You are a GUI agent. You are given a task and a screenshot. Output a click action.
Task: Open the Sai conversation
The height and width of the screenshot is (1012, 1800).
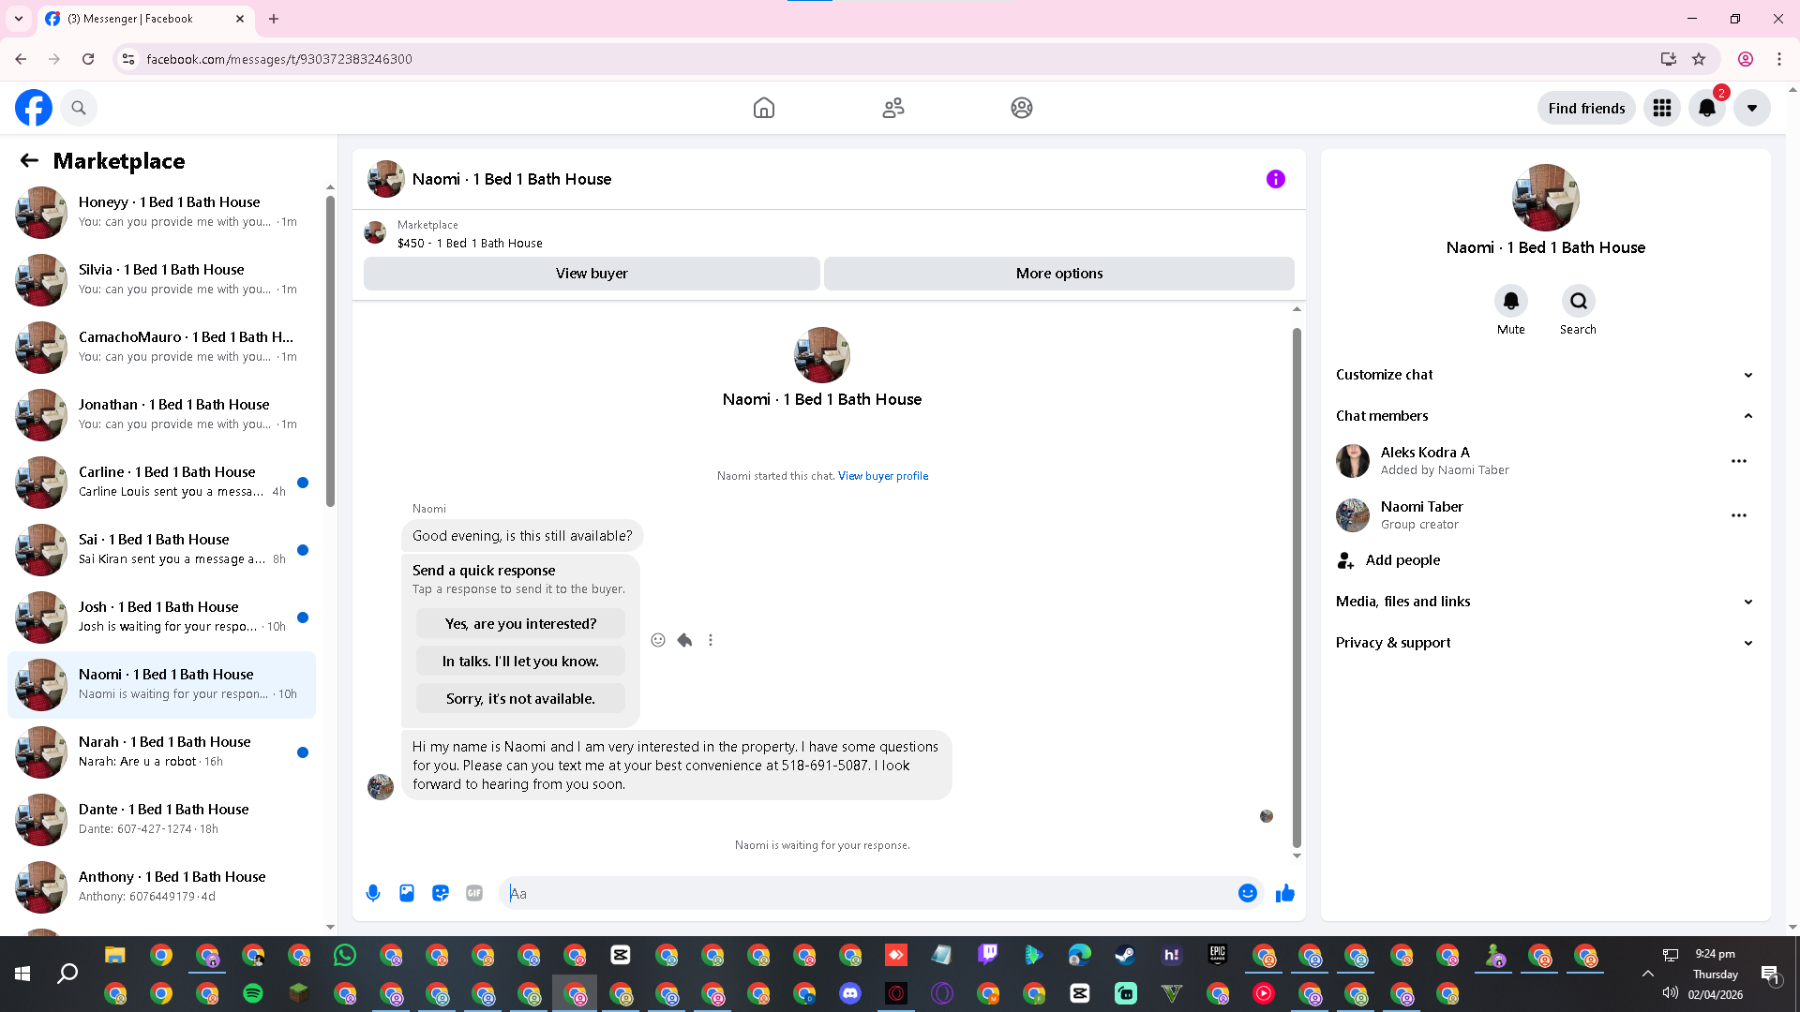(161, 550)
